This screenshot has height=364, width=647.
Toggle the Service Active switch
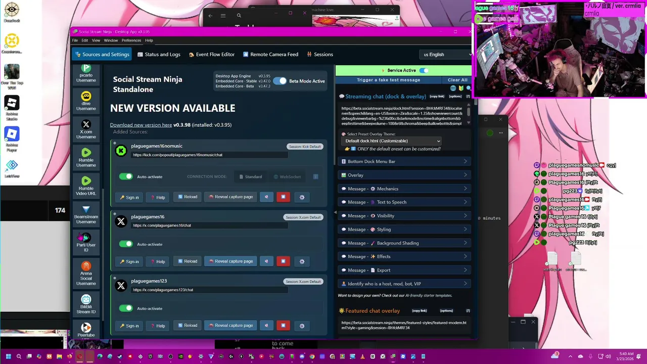tap(424, 70)
